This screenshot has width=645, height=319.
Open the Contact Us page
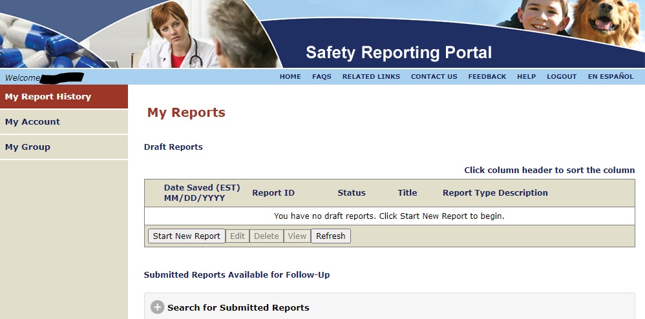tap(434, 76)
